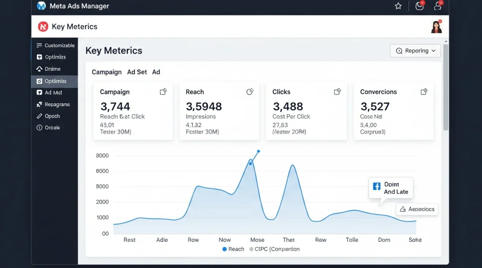This screenshot has width=482, height=268.
Task: Toggle the CfPC (Conpertion legend series
Action: point(274,249)
